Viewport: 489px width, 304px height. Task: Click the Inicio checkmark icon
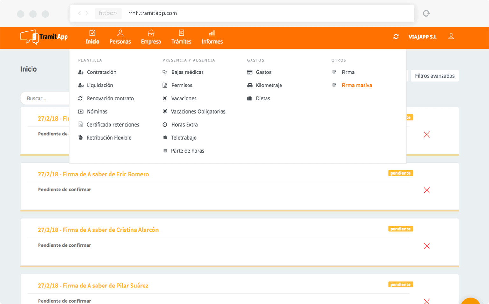(x=92, y=33)
